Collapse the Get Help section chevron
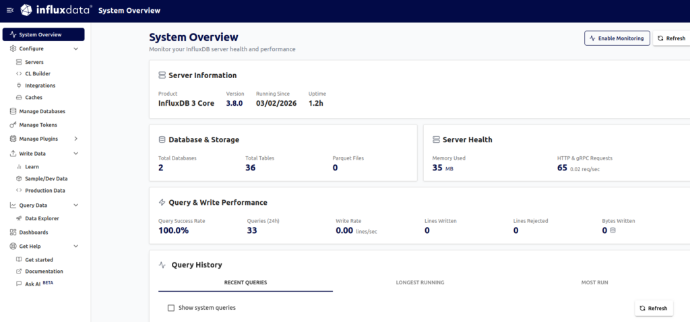Viewport: 690px width, 322px height. (75, 247)
